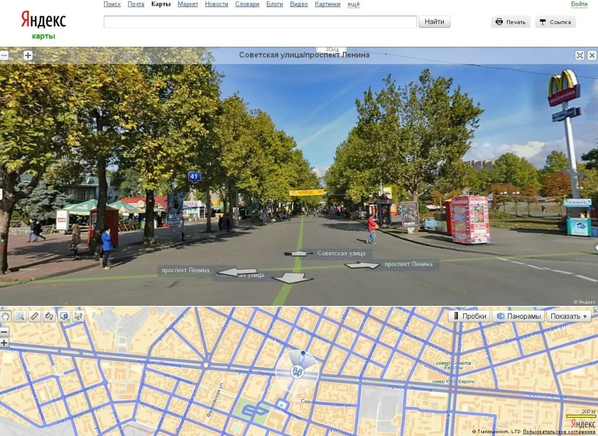The height and width of the screenshot is (436, 598).
Task: Select the ruler distance measurement tool
Action: 34,316
